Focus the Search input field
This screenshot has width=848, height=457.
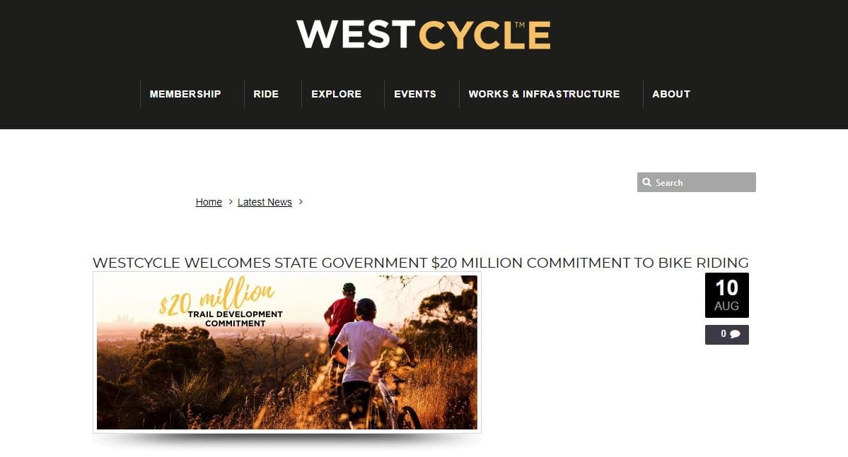[697, 182]
